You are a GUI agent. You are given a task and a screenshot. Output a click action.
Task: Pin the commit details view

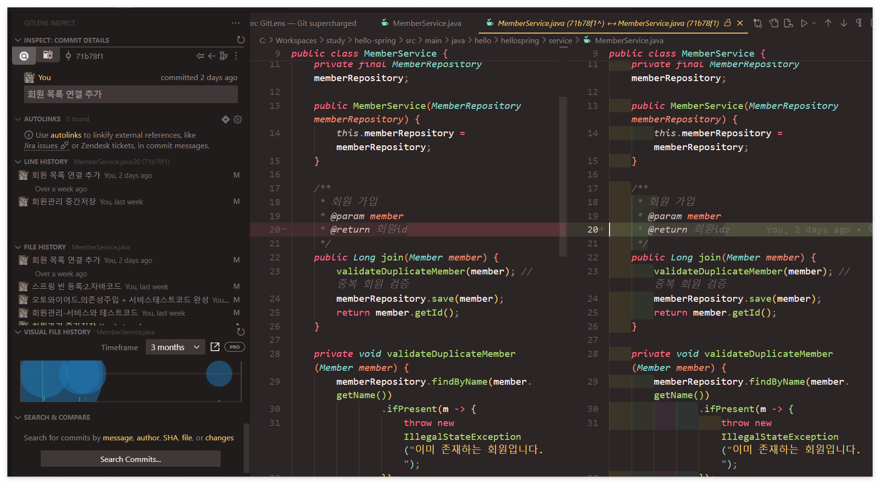pyautogui.click(x=200, y=56)
